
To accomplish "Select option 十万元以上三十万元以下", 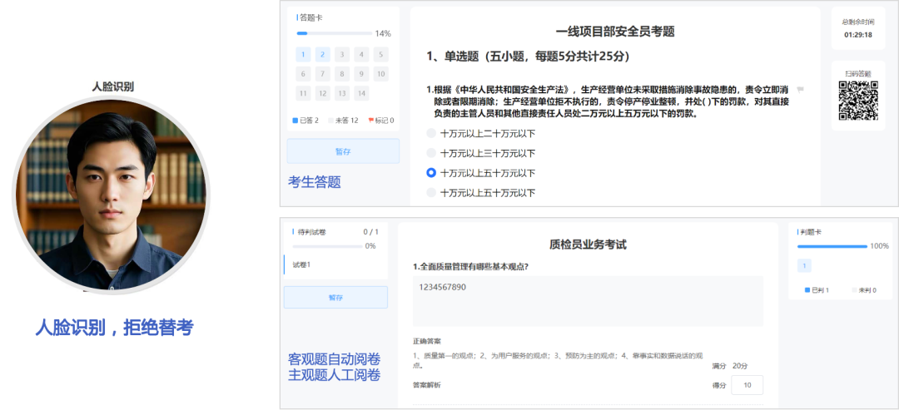I will click(x=431, y=153).
